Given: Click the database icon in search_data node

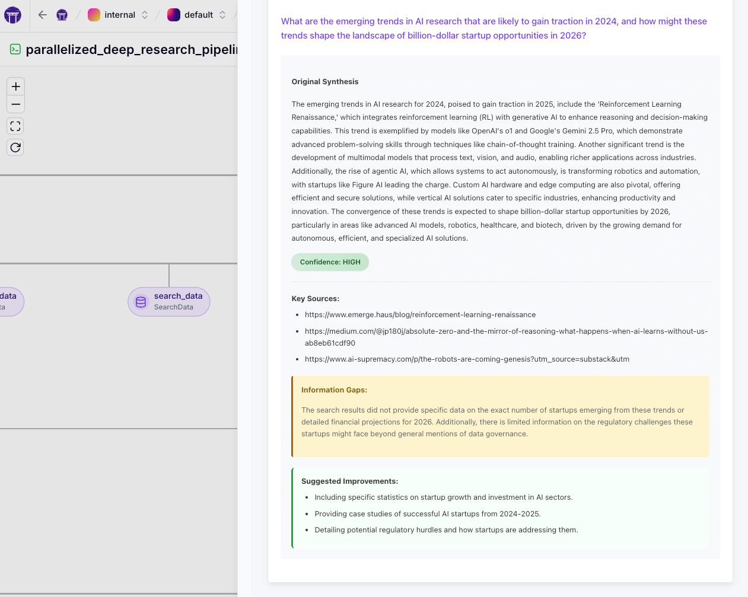Looking at the screenshot, I should (141, 302).
